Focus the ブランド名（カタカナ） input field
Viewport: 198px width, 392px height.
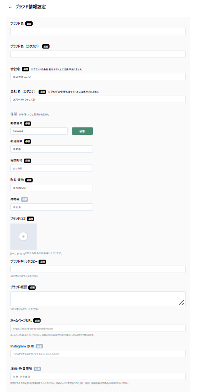98,54
